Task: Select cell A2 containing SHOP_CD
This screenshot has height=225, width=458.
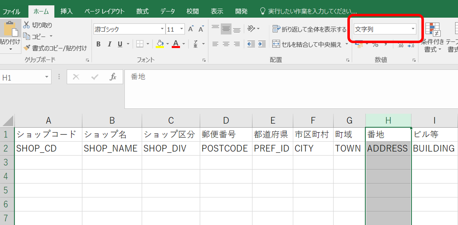Action: (48, 148)
